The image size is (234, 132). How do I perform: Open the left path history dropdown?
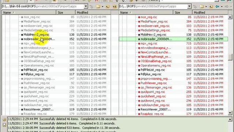point(86,6)
